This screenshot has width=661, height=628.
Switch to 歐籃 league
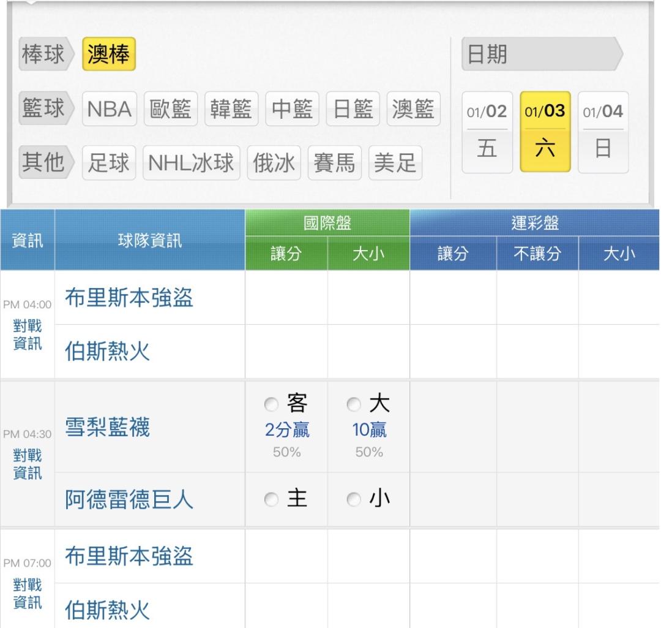coord(170,109)
